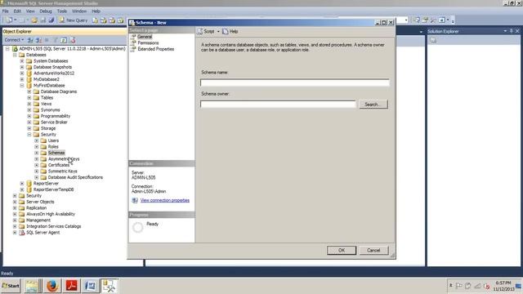Click the Schema name input field
This screenshot has height=294, width=523.
[x=294, y=82]
